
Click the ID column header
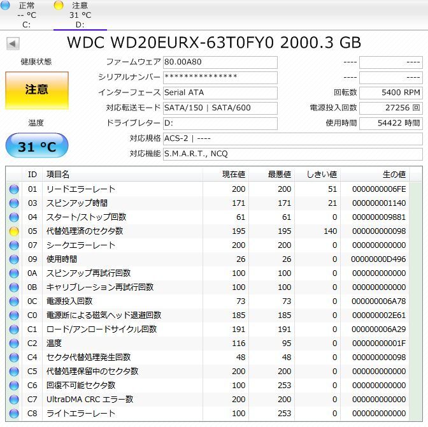click(x=32, y=174)
